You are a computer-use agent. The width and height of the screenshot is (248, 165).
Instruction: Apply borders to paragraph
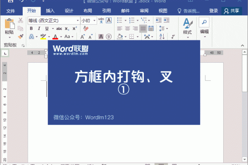pos(131,37)
